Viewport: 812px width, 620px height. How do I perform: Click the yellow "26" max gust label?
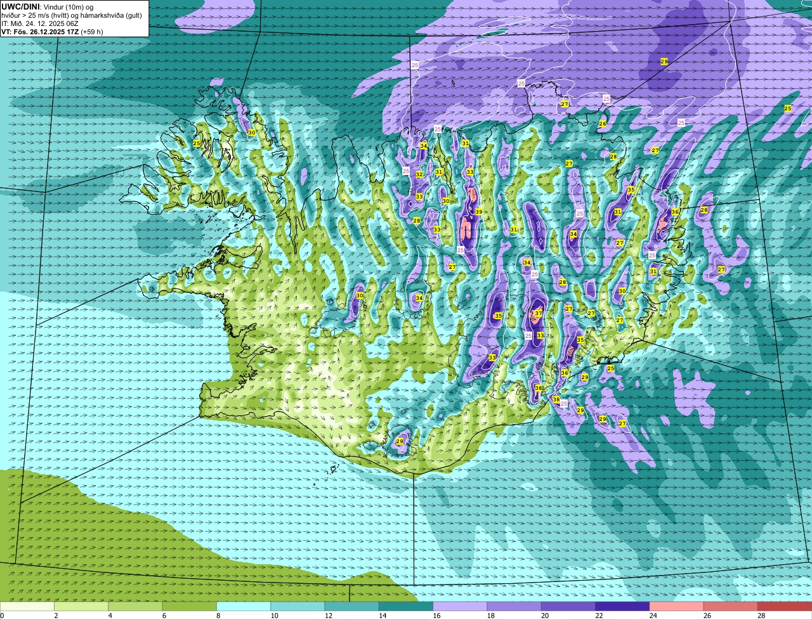[602, 124]
